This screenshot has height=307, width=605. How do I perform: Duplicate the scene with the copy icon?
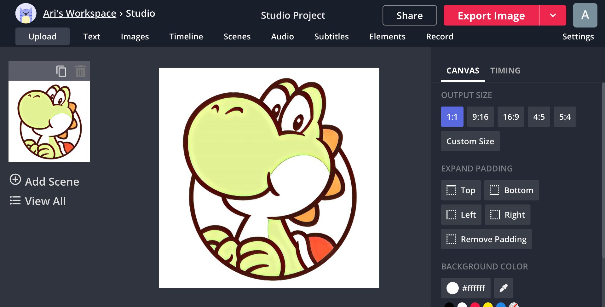61,71
